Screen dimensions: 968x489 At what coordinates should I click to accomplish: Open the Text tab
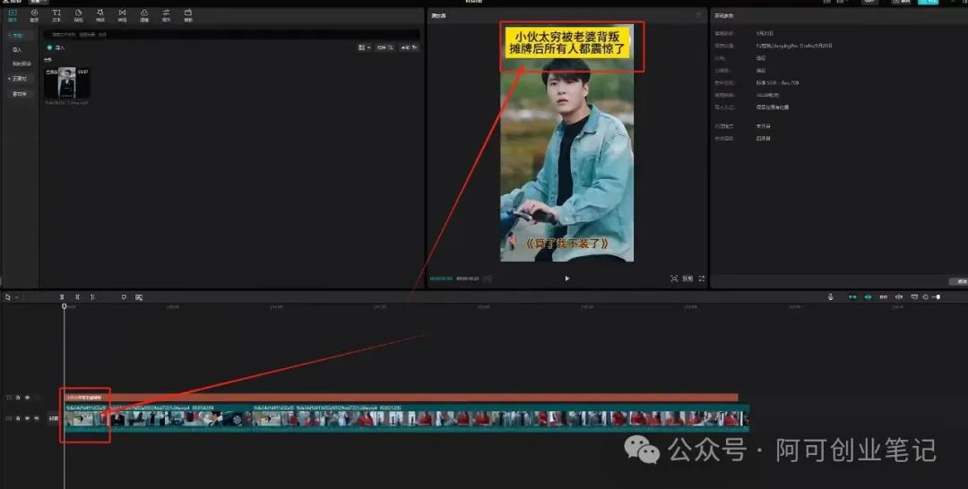[56, 15]
